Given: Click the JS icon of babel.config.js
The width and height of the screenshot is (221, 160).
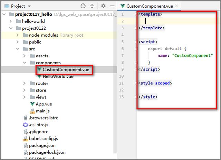Looking at the screenshot, I should click(x=26, y=139).
